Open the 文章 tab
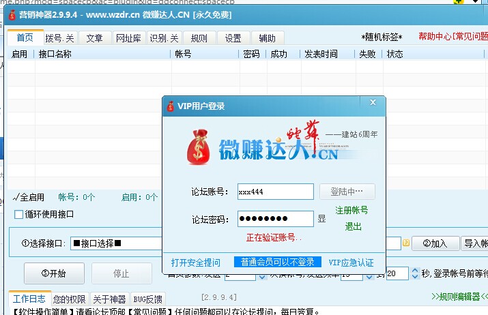 click(x=94, y=38)
